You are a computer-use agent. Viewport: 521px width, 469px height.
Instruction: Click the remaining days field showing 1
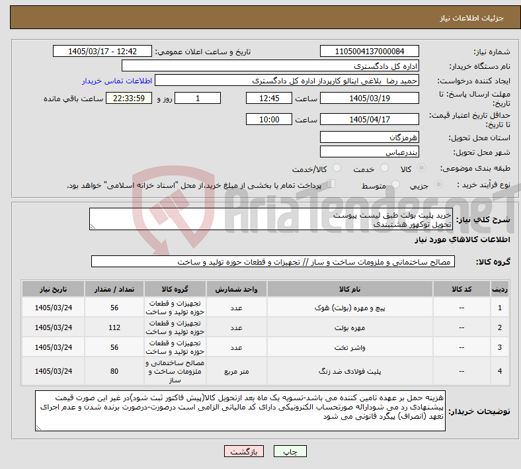tap(198, 99)
